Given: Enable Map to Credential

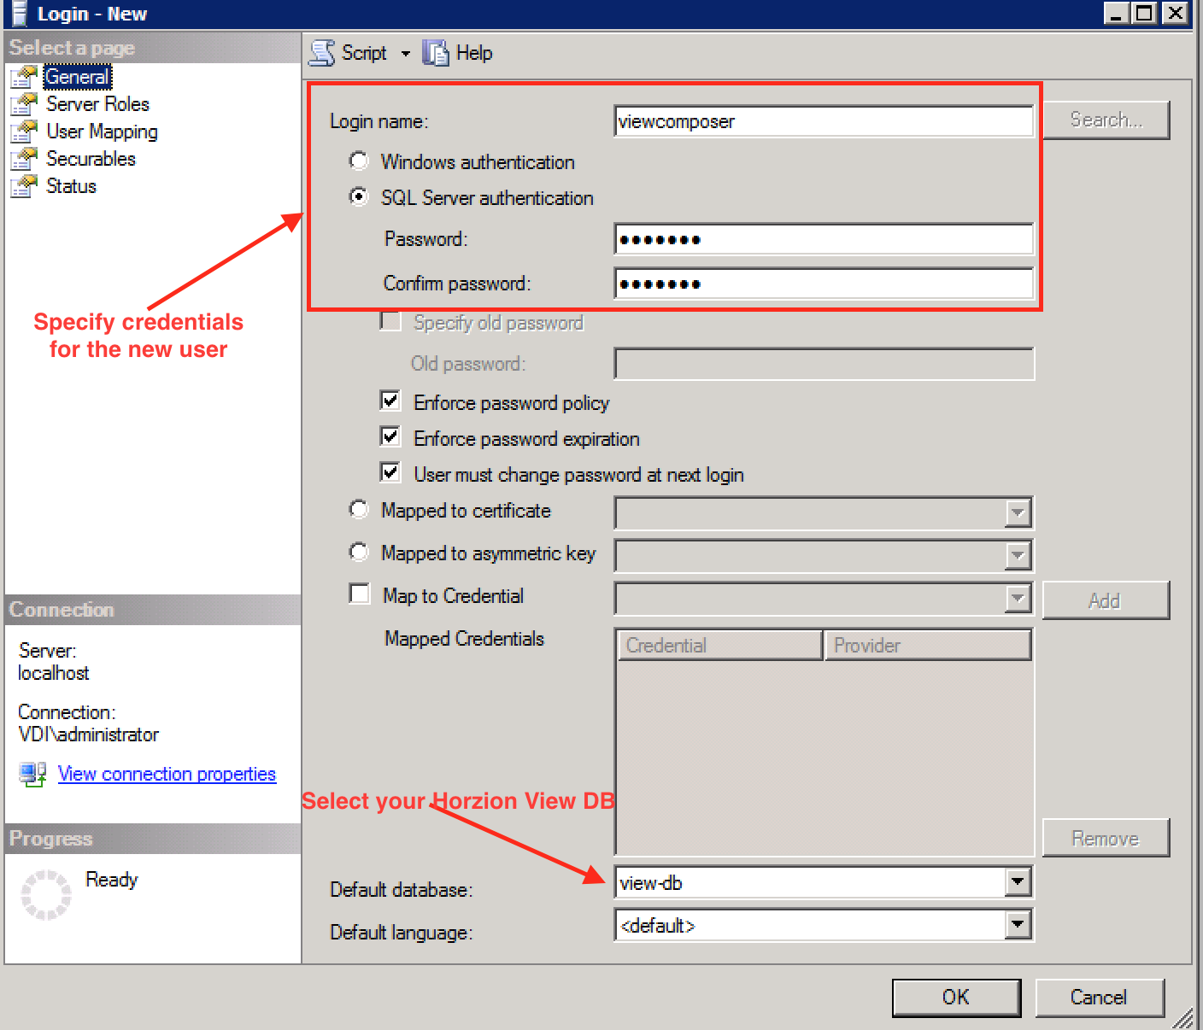Looking at the screenshot, I should 359,594.
